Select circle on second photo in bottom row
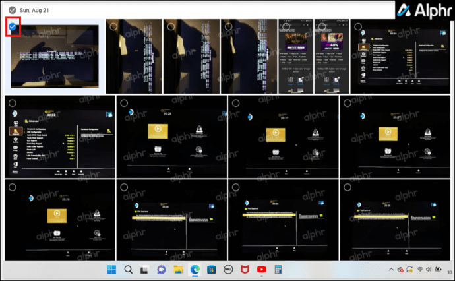Screen dimensions: 455x281 (x=124, y=187)
